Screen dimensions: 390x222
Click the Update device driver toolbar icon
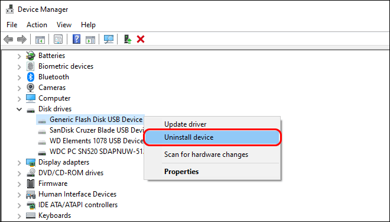128,39
